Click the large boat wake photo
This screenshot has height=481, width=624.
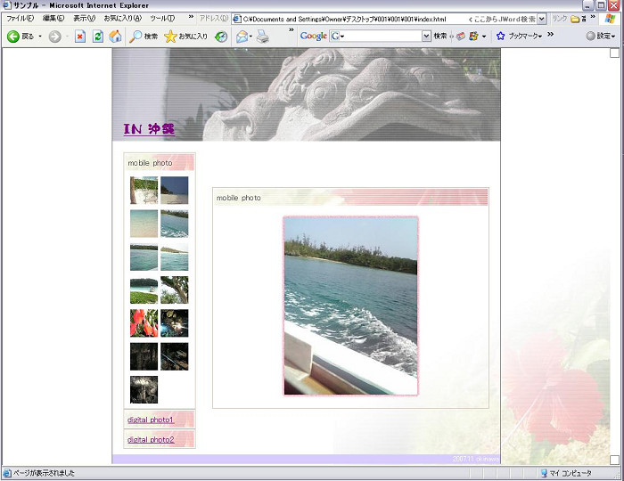(x=350, y=306)
